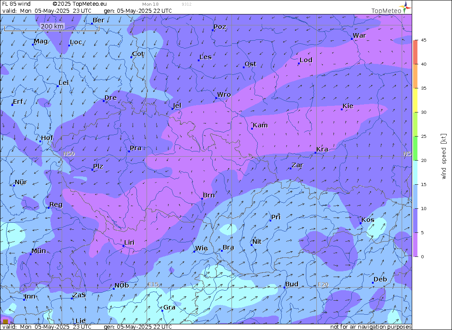
Task: Click the N50 latitude grid label
Action: pyautogui.click(x=69, y=154)
